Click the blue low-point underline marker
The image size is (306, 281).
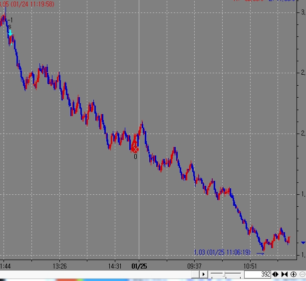tap(260, 254)
